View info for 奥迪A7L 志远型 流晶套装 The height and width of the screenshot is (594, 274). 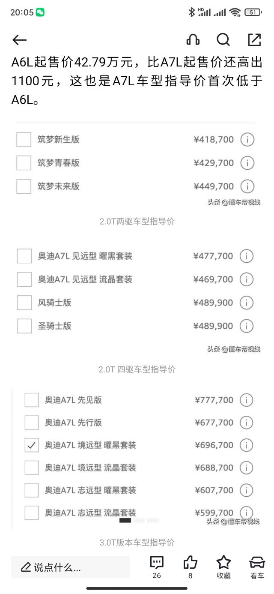coord(246,513)
